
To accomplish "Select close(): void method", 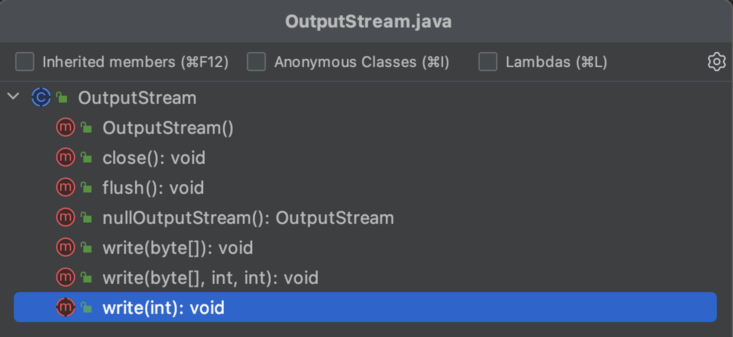I will pyautogui.click(x=154, y=158).
